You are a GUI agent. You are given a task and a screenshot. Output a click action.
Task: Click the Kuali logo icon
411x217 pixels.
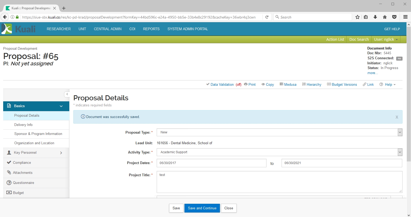[7, 29]
